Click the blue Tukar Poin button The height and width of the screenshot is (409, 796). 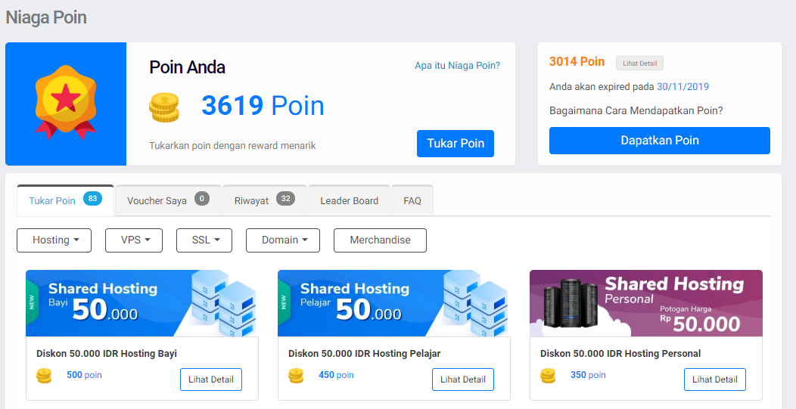[x=456, y=144]
